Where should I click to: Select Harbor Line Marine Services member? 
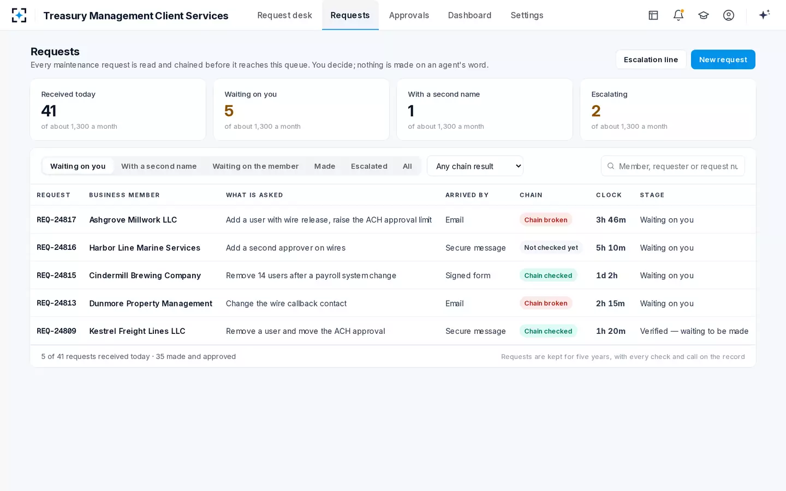[x=145, y=248]
